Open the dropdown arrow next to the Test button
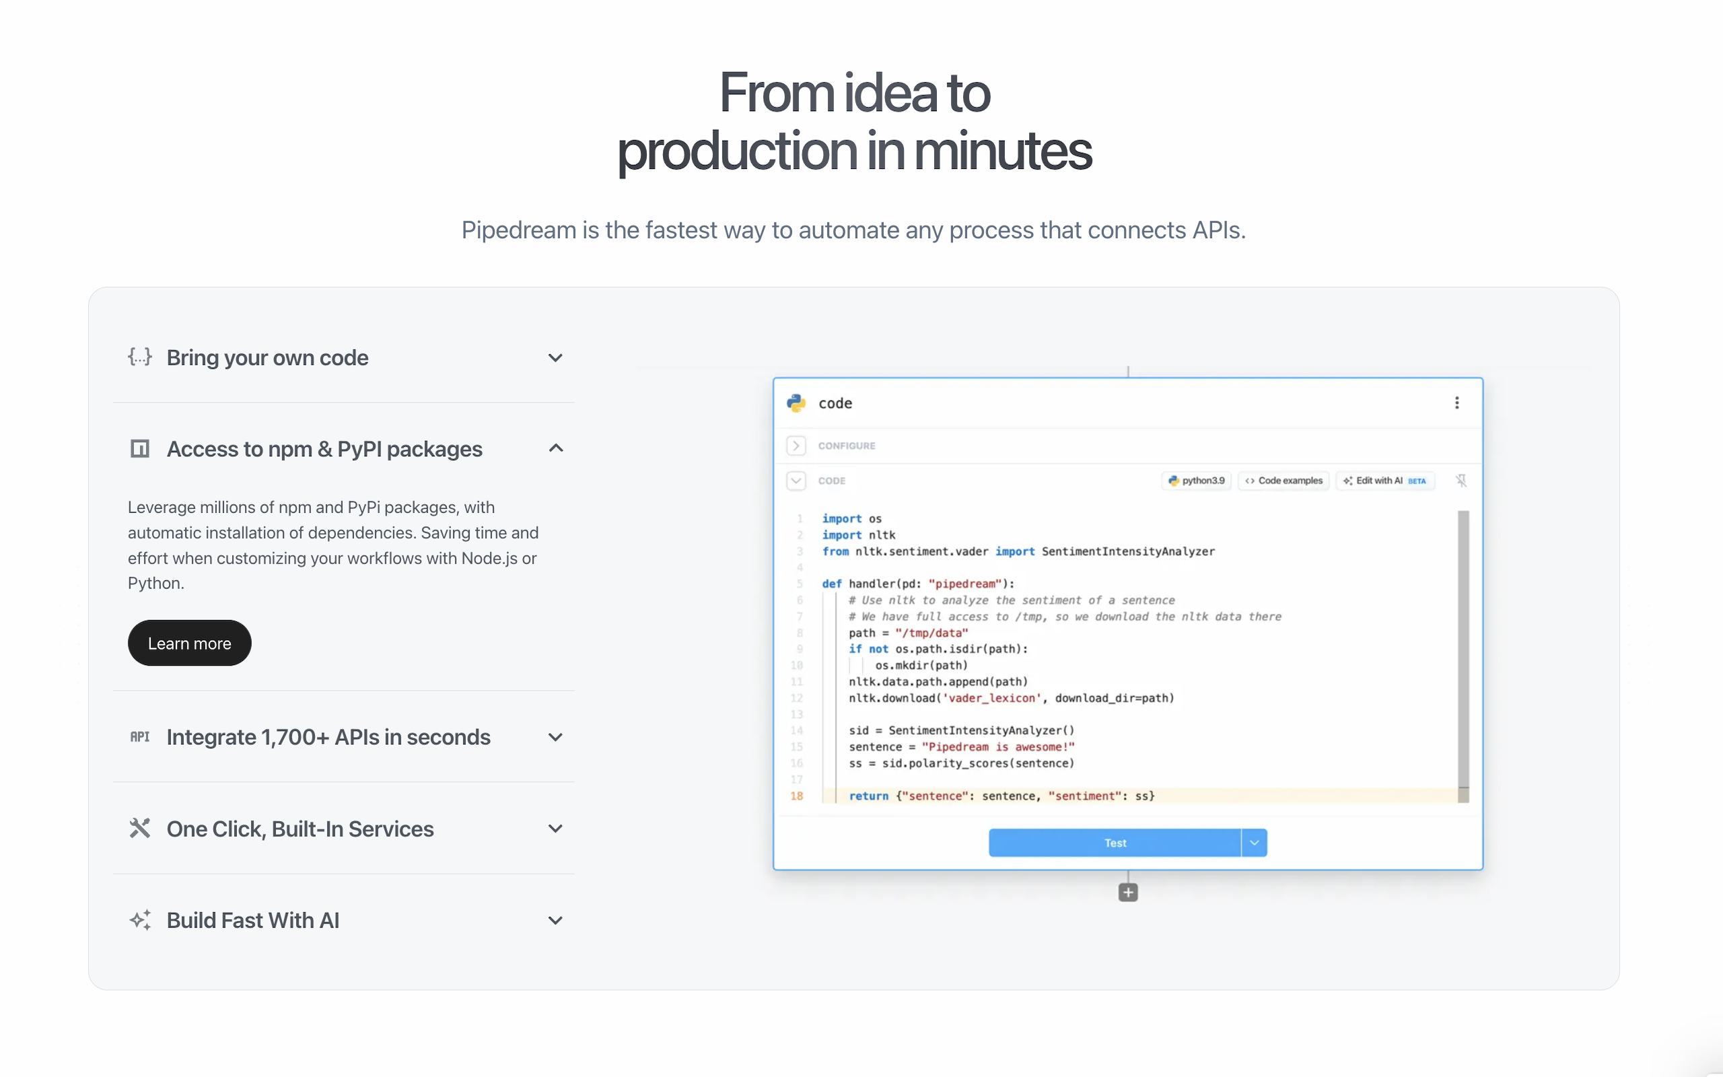 (x=1254, y=842)
